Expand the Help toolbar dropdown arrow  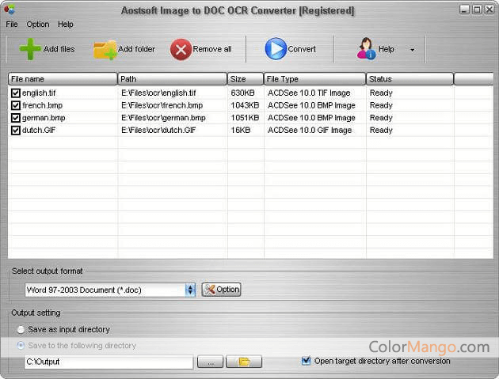413,50
